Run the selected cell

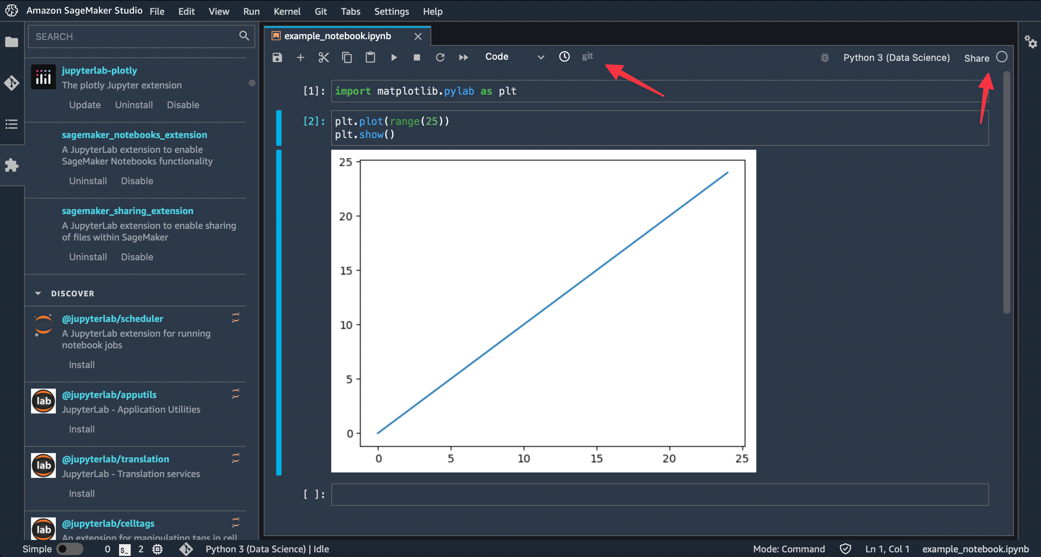click(394, 57)
